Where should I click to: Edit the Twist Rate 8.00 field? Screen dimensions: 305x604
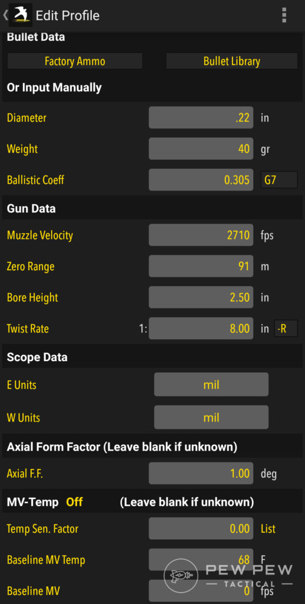[201, 329]
